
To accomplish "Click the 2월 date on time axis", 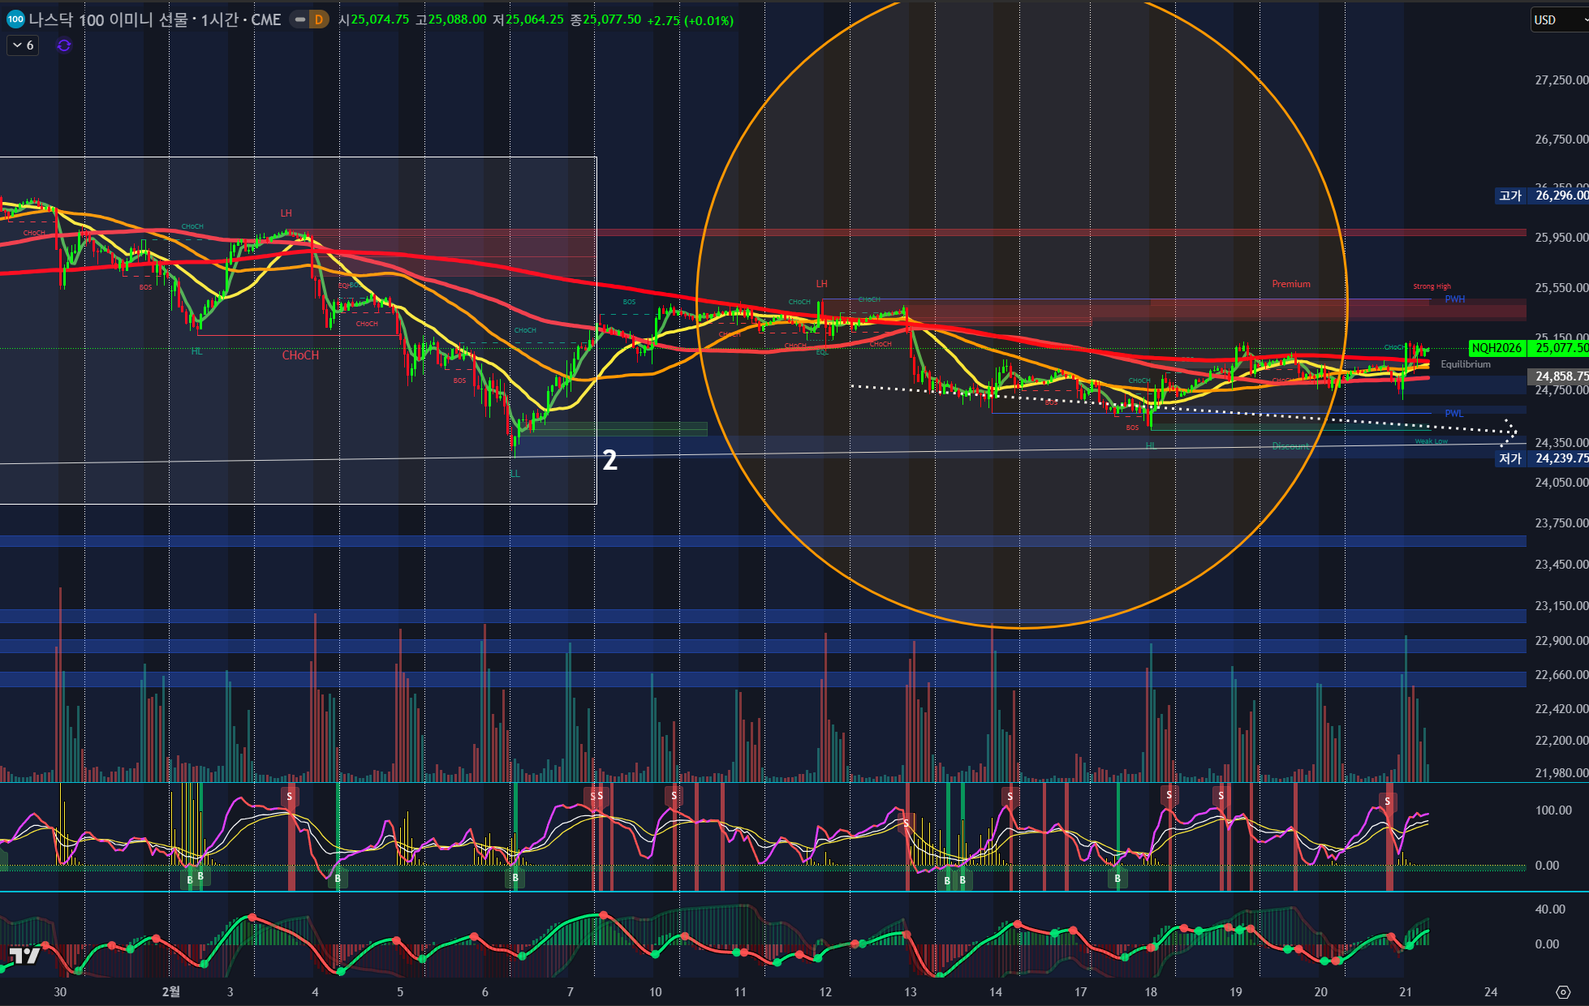I will coord(170,991).
